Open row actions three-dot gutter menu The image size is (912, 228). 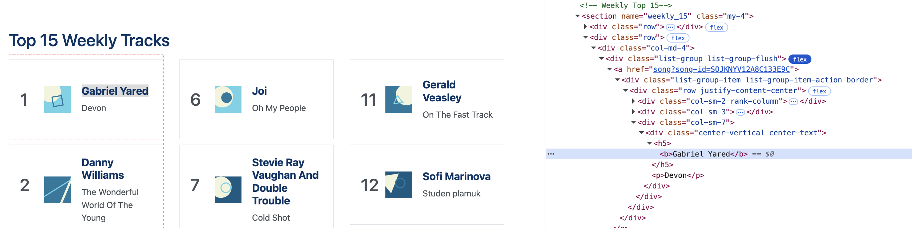click(x=551, y=154)
